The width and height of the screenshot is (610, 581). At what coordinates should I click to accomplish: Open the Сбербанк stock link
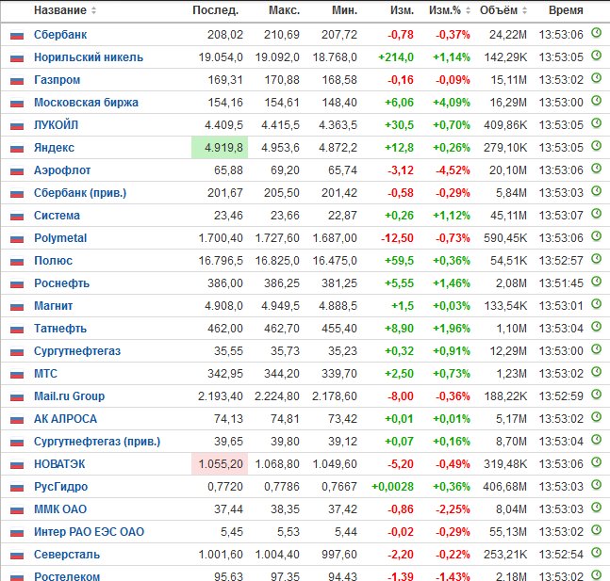60,35
